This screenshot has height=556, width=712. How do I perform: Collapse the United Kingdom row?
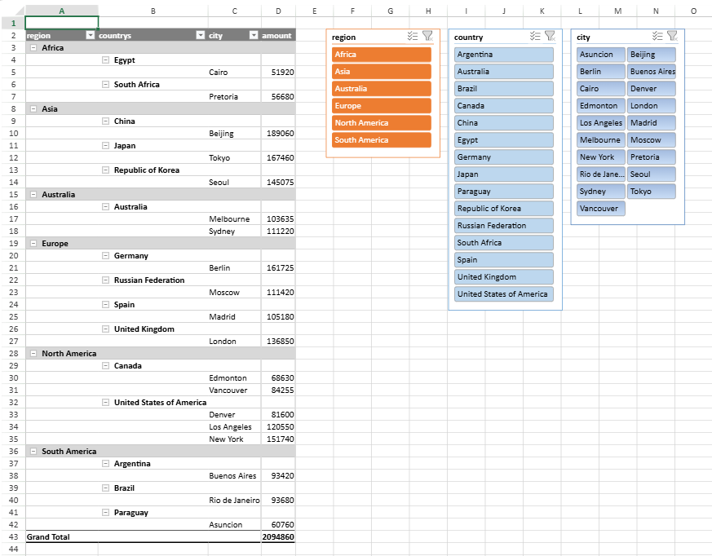coord(105,329)
